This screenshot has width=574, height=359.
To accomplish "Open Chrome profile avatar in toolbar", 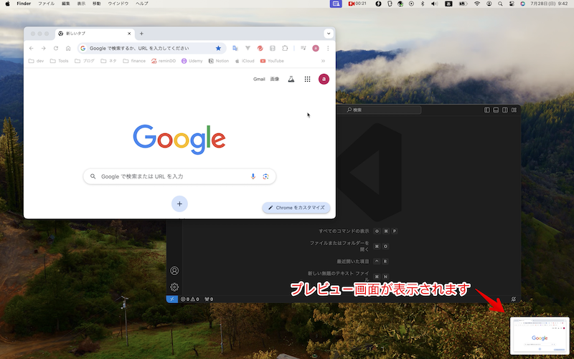I will 316,48.
